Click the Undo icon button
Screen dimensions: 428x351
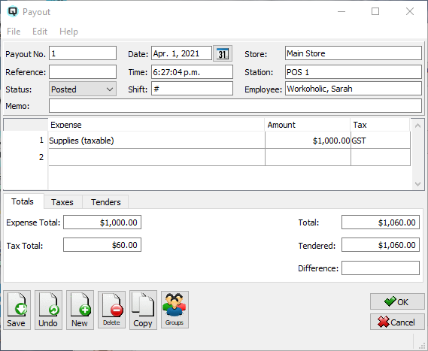pyautogui.click(x=48, y=310)
